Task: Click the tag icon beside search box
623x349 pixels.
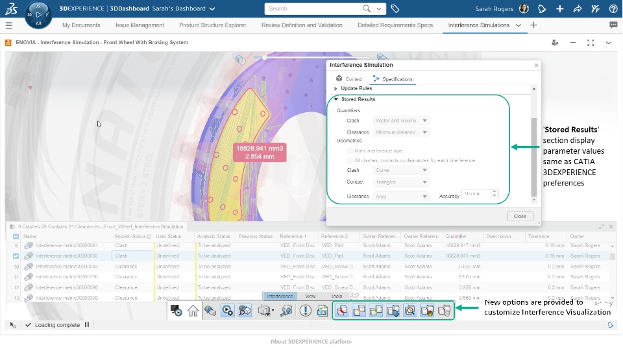Action: 395,9
